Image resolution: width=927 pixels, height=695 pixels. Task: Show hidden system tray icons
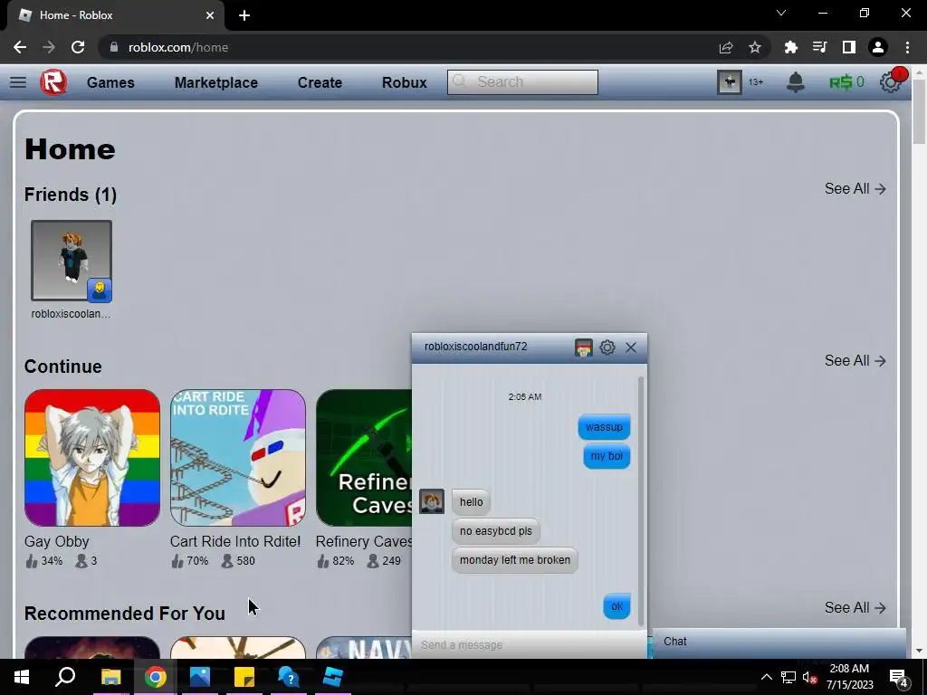click(x=766, y=677)
